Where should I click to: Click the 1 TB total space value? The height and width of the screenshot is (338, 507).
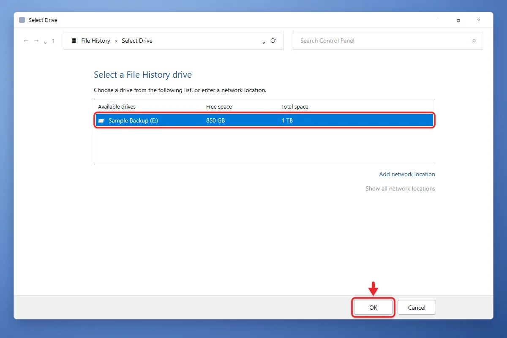287,120
